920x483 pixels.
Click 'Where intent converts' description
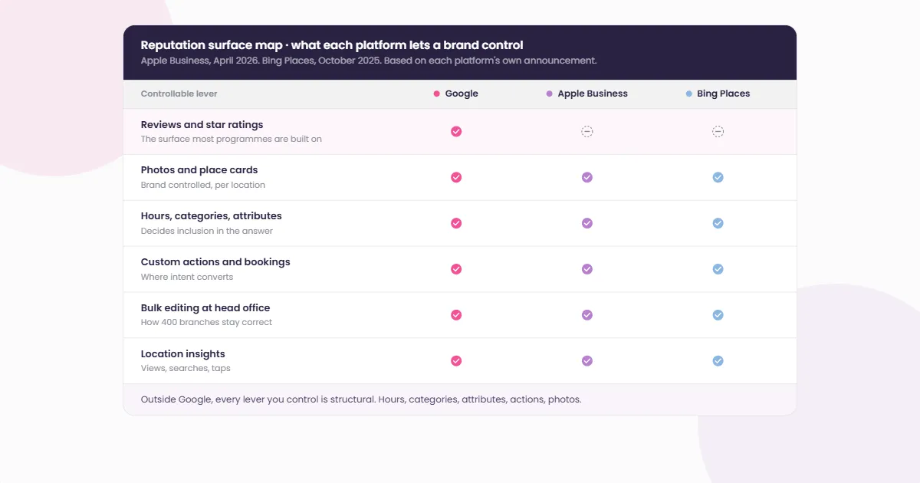coord(187,277)
